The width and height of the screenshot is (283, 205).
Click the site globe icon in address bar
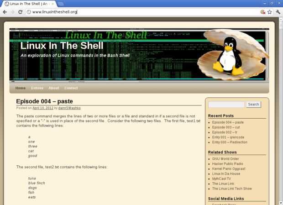click(29, 12)
